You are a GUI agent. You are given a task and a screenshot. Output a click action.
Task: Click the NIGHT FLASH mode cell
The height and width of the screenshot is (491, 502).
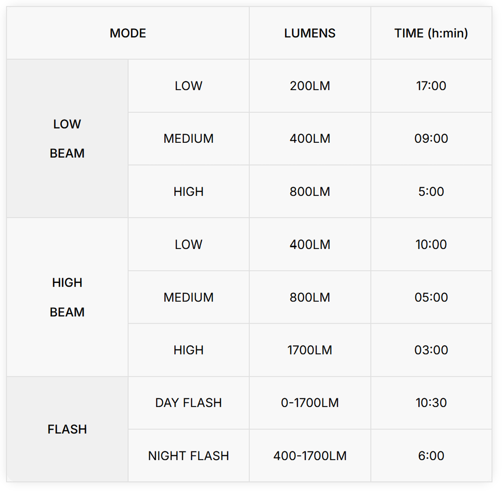pos(189,456)
